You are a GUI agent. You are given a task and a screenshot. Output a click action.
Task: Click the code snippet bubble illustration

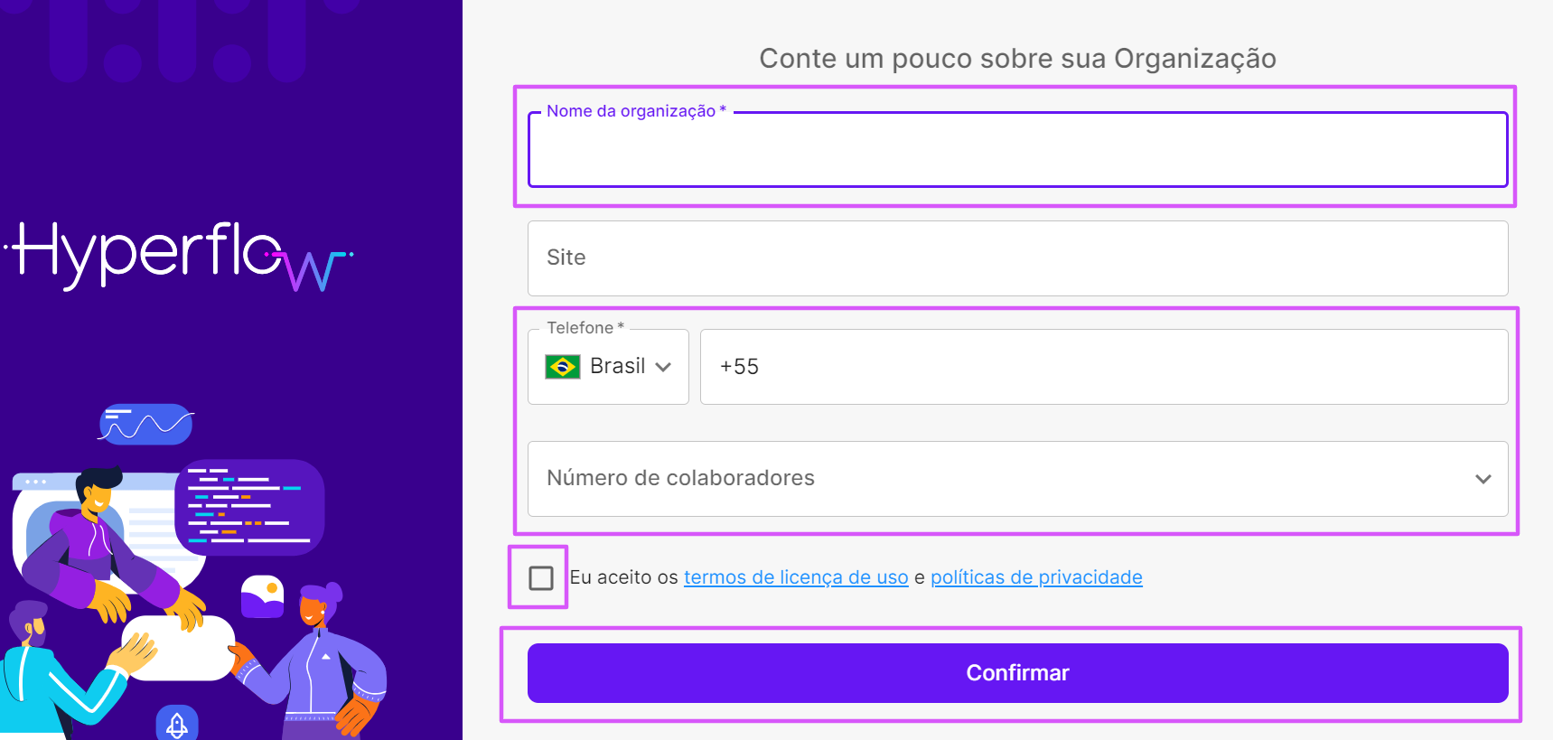click(249, 508)
